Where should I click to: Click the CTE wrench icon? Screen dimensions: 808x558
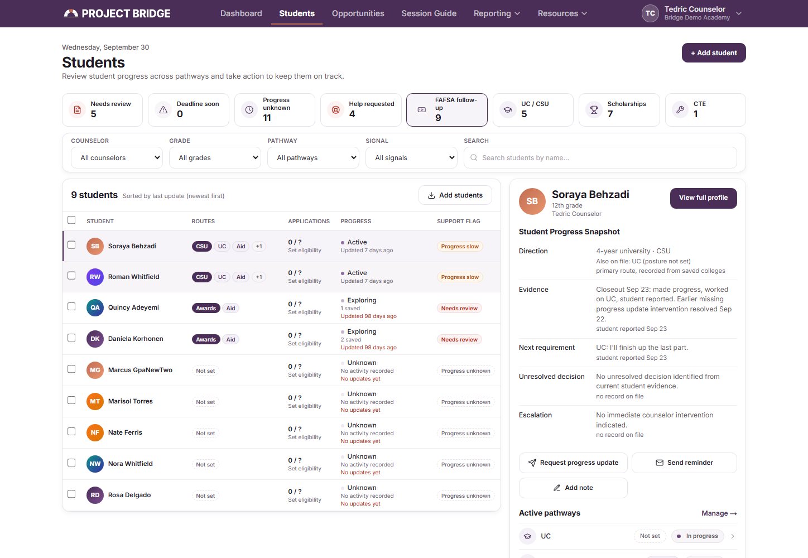point(680,110)
